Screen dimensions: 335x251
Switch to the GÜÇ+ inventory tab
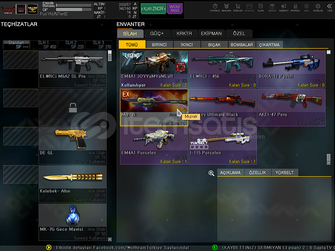[157, 34]
